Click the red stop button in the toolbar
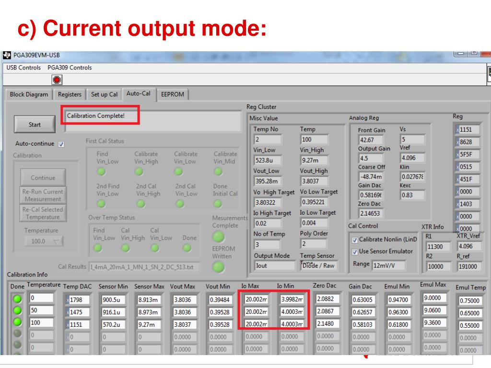The height and width of the screenshot is (368, 491). tap(57, 80)
